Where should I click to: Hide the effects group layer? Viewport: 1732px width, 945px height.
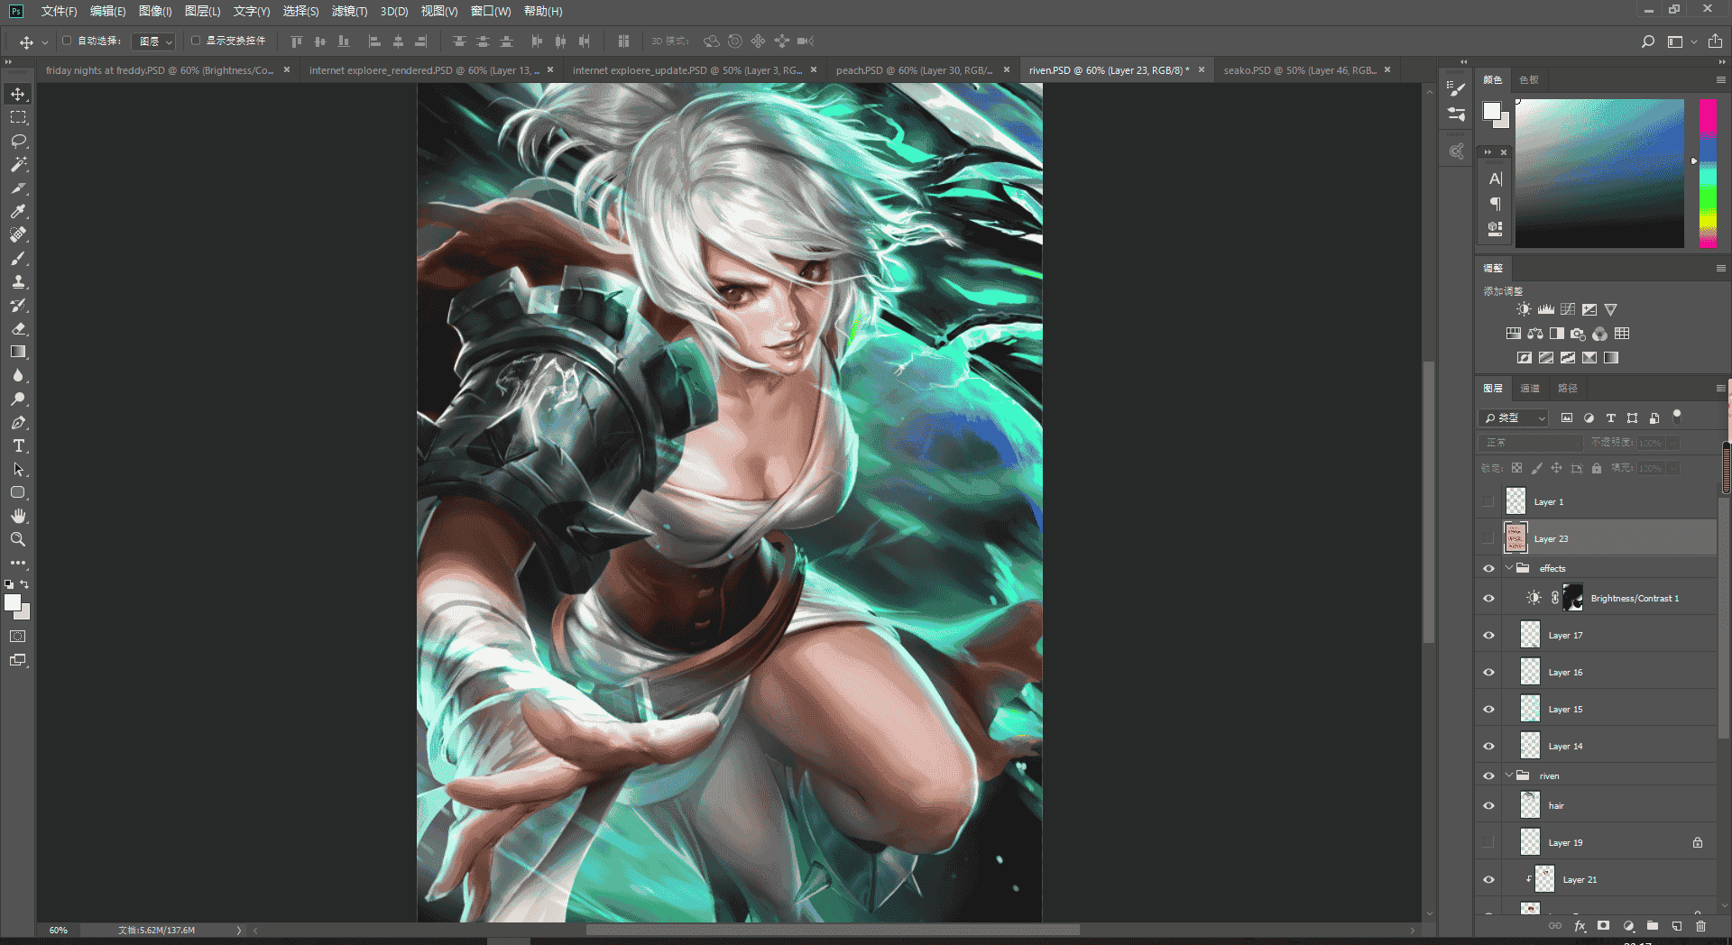tap(1488, 569)
